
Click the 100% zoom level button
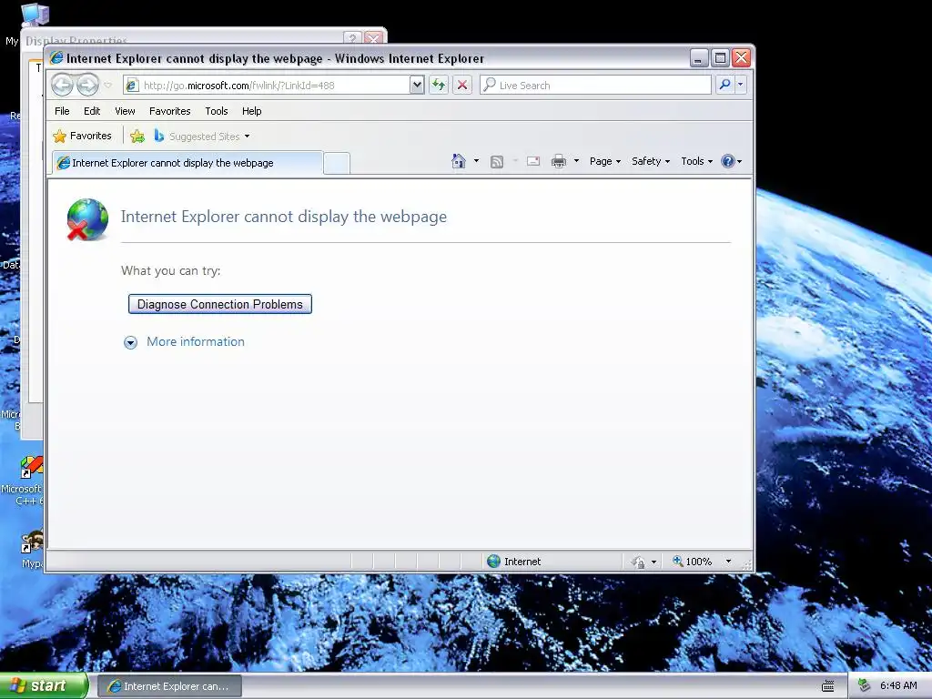(692, 562)
